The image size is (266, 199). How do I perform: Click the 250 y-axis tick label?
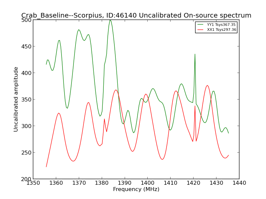coord(26,153)
